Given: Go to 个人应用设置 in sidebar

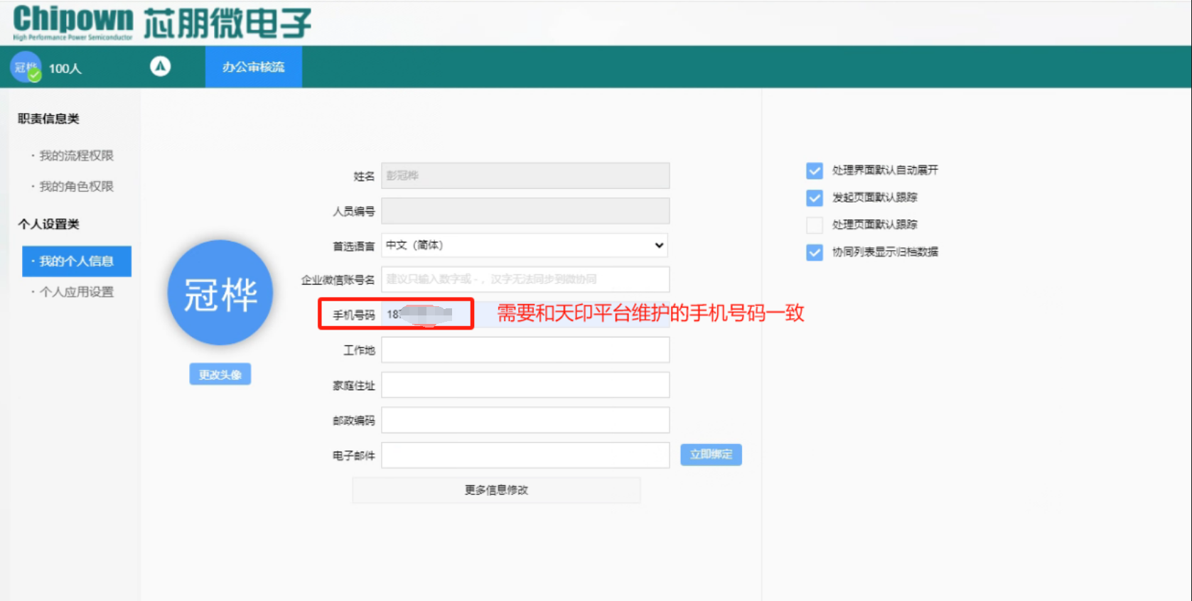Looking at the screenshot, I should (x=76, y=292).
